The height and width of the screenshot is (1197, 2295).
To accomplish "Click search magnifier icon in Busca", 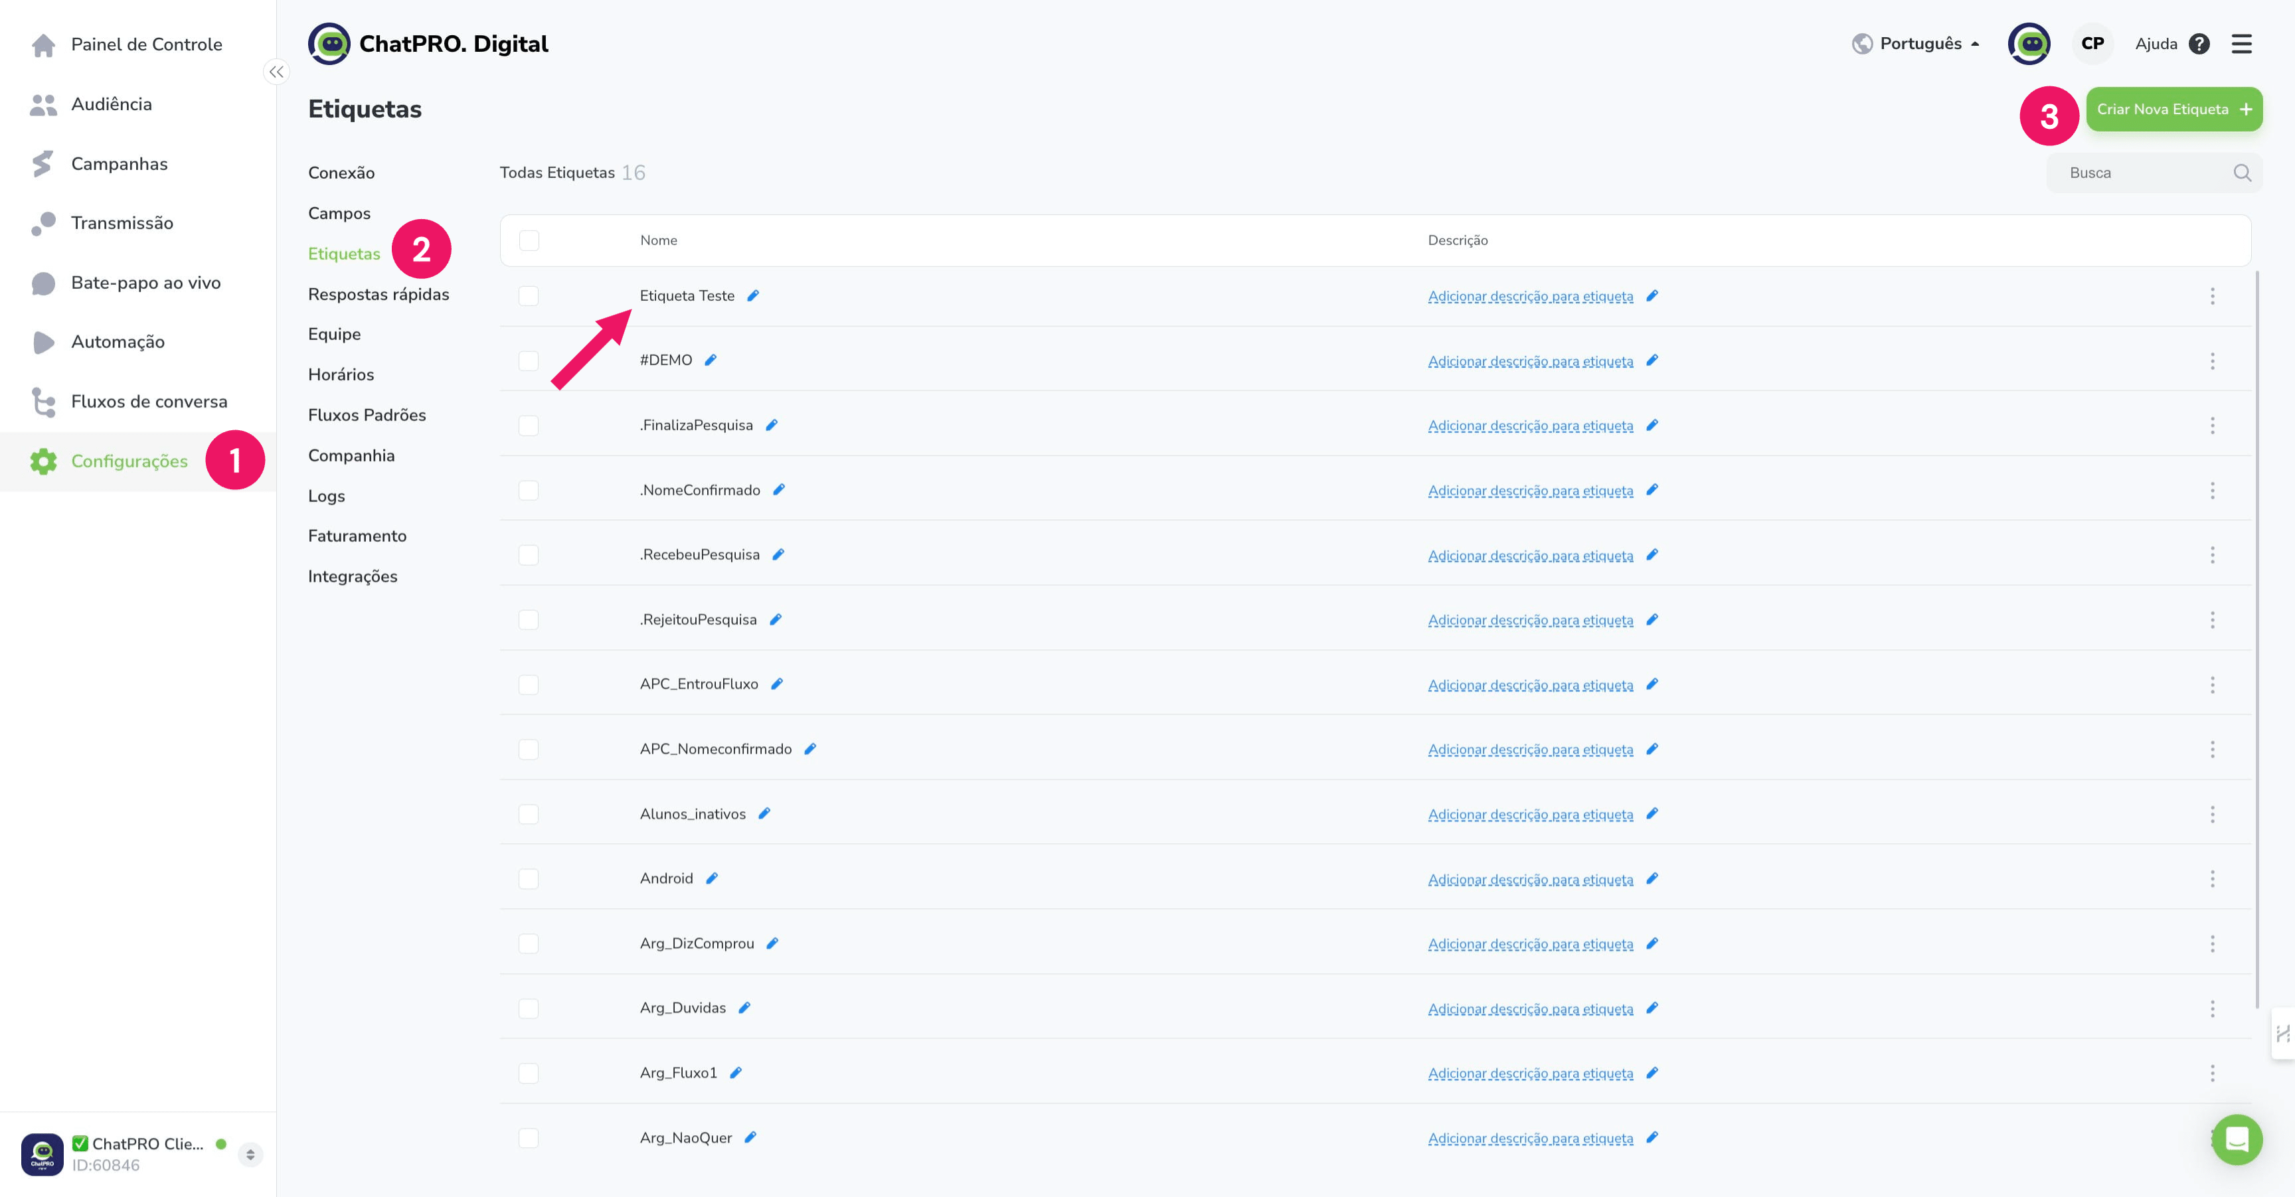I will tap(2242, 173).
